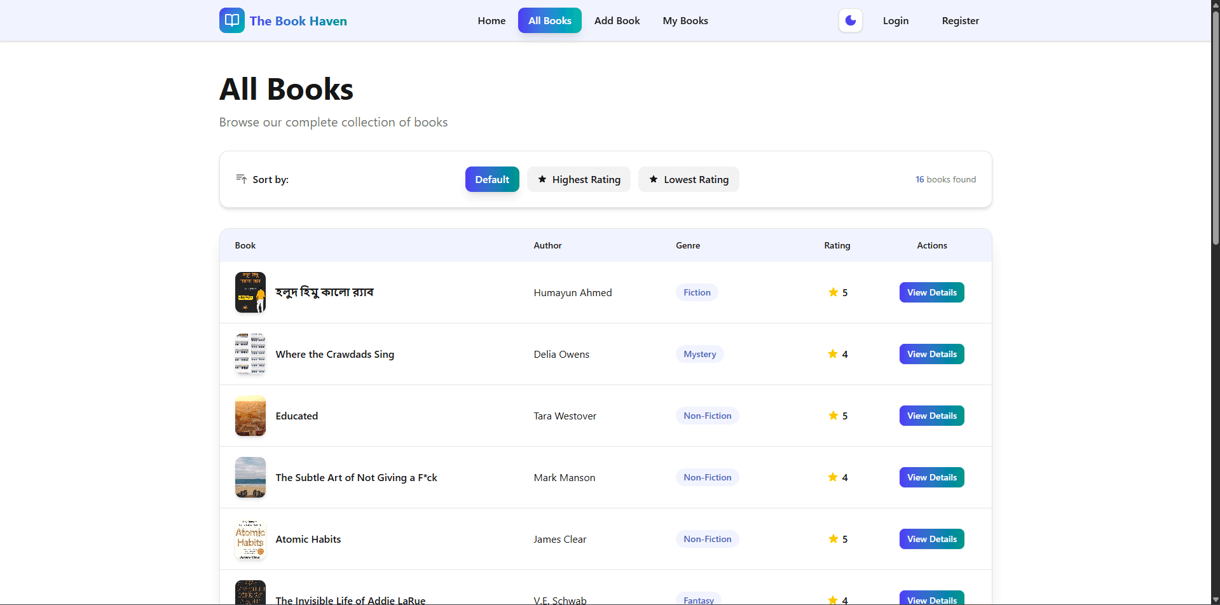
Task: Click author name Delia Owens
Action: (x=561, y=354)
